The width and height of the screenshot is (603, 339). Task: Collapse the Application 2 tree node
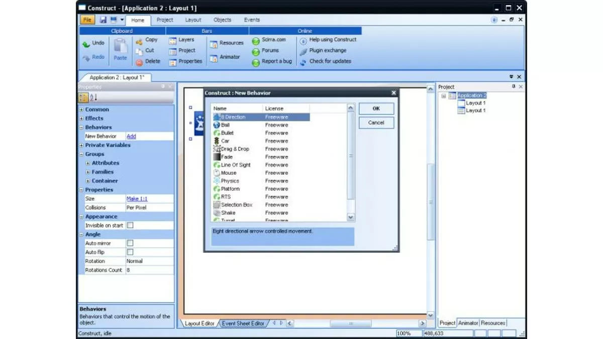(x=444, y=96)
